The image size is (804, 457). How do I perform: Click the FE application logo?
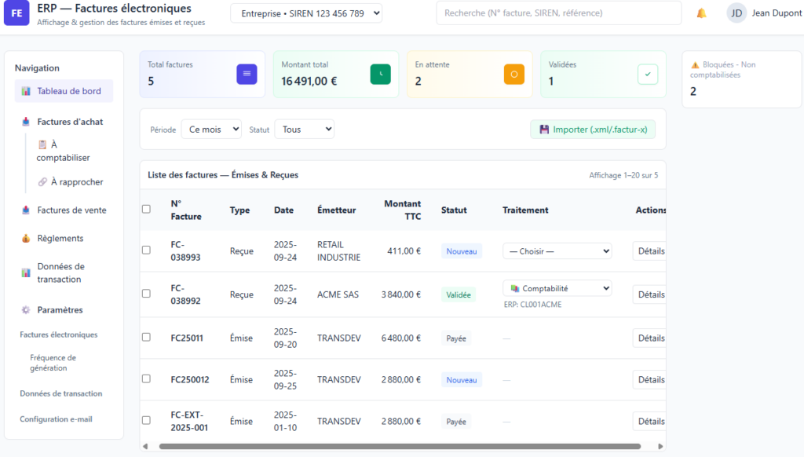(16, 13)
